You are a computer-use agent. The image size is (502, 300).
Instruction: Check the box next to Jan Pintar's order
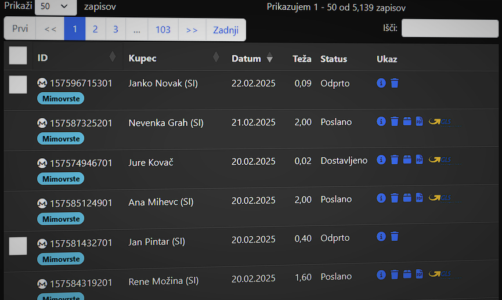18,246
